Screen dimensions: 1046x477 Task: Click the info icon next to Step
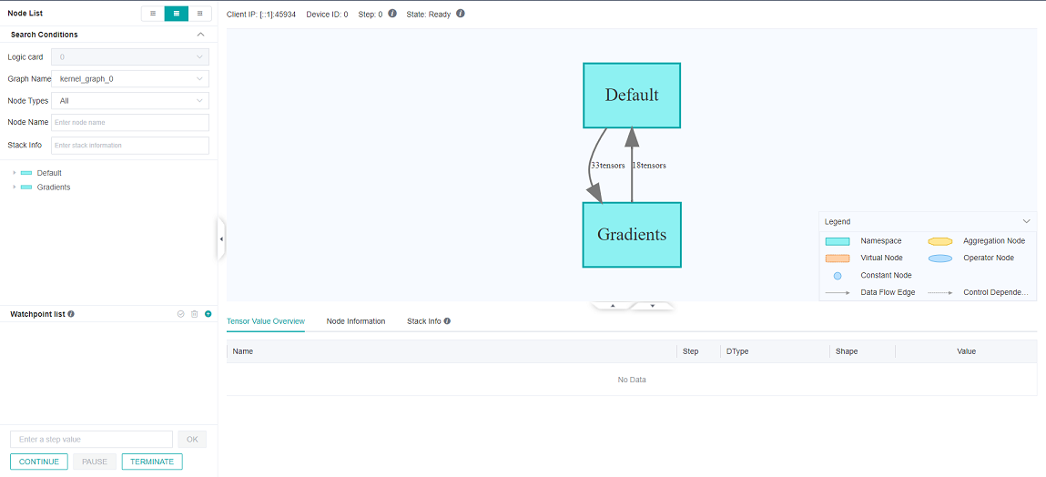coord(392,14)
